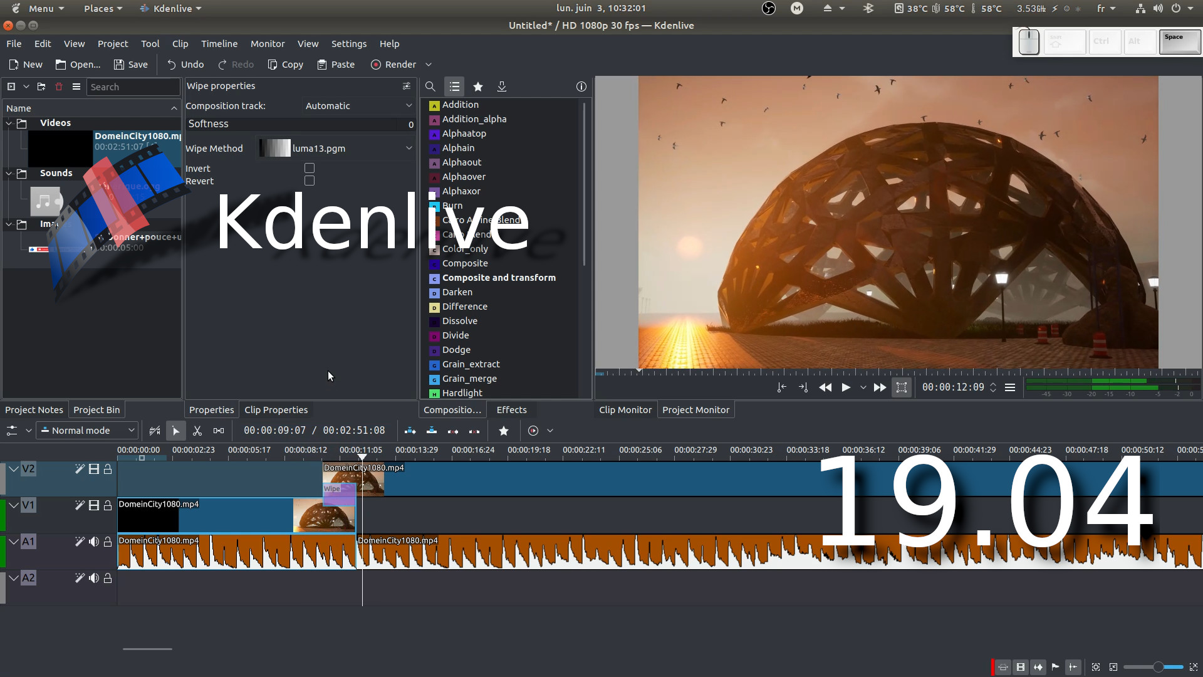Open the Timeline menu
The width and height of the screenshot is (1203, 677).
point(219,44)
